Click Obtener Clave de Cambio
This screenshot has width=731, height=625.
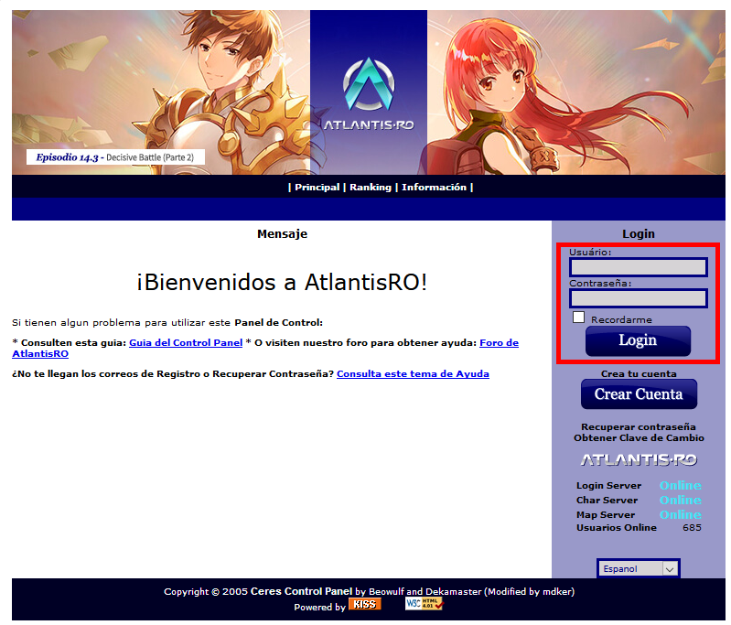tap(639, 438)
